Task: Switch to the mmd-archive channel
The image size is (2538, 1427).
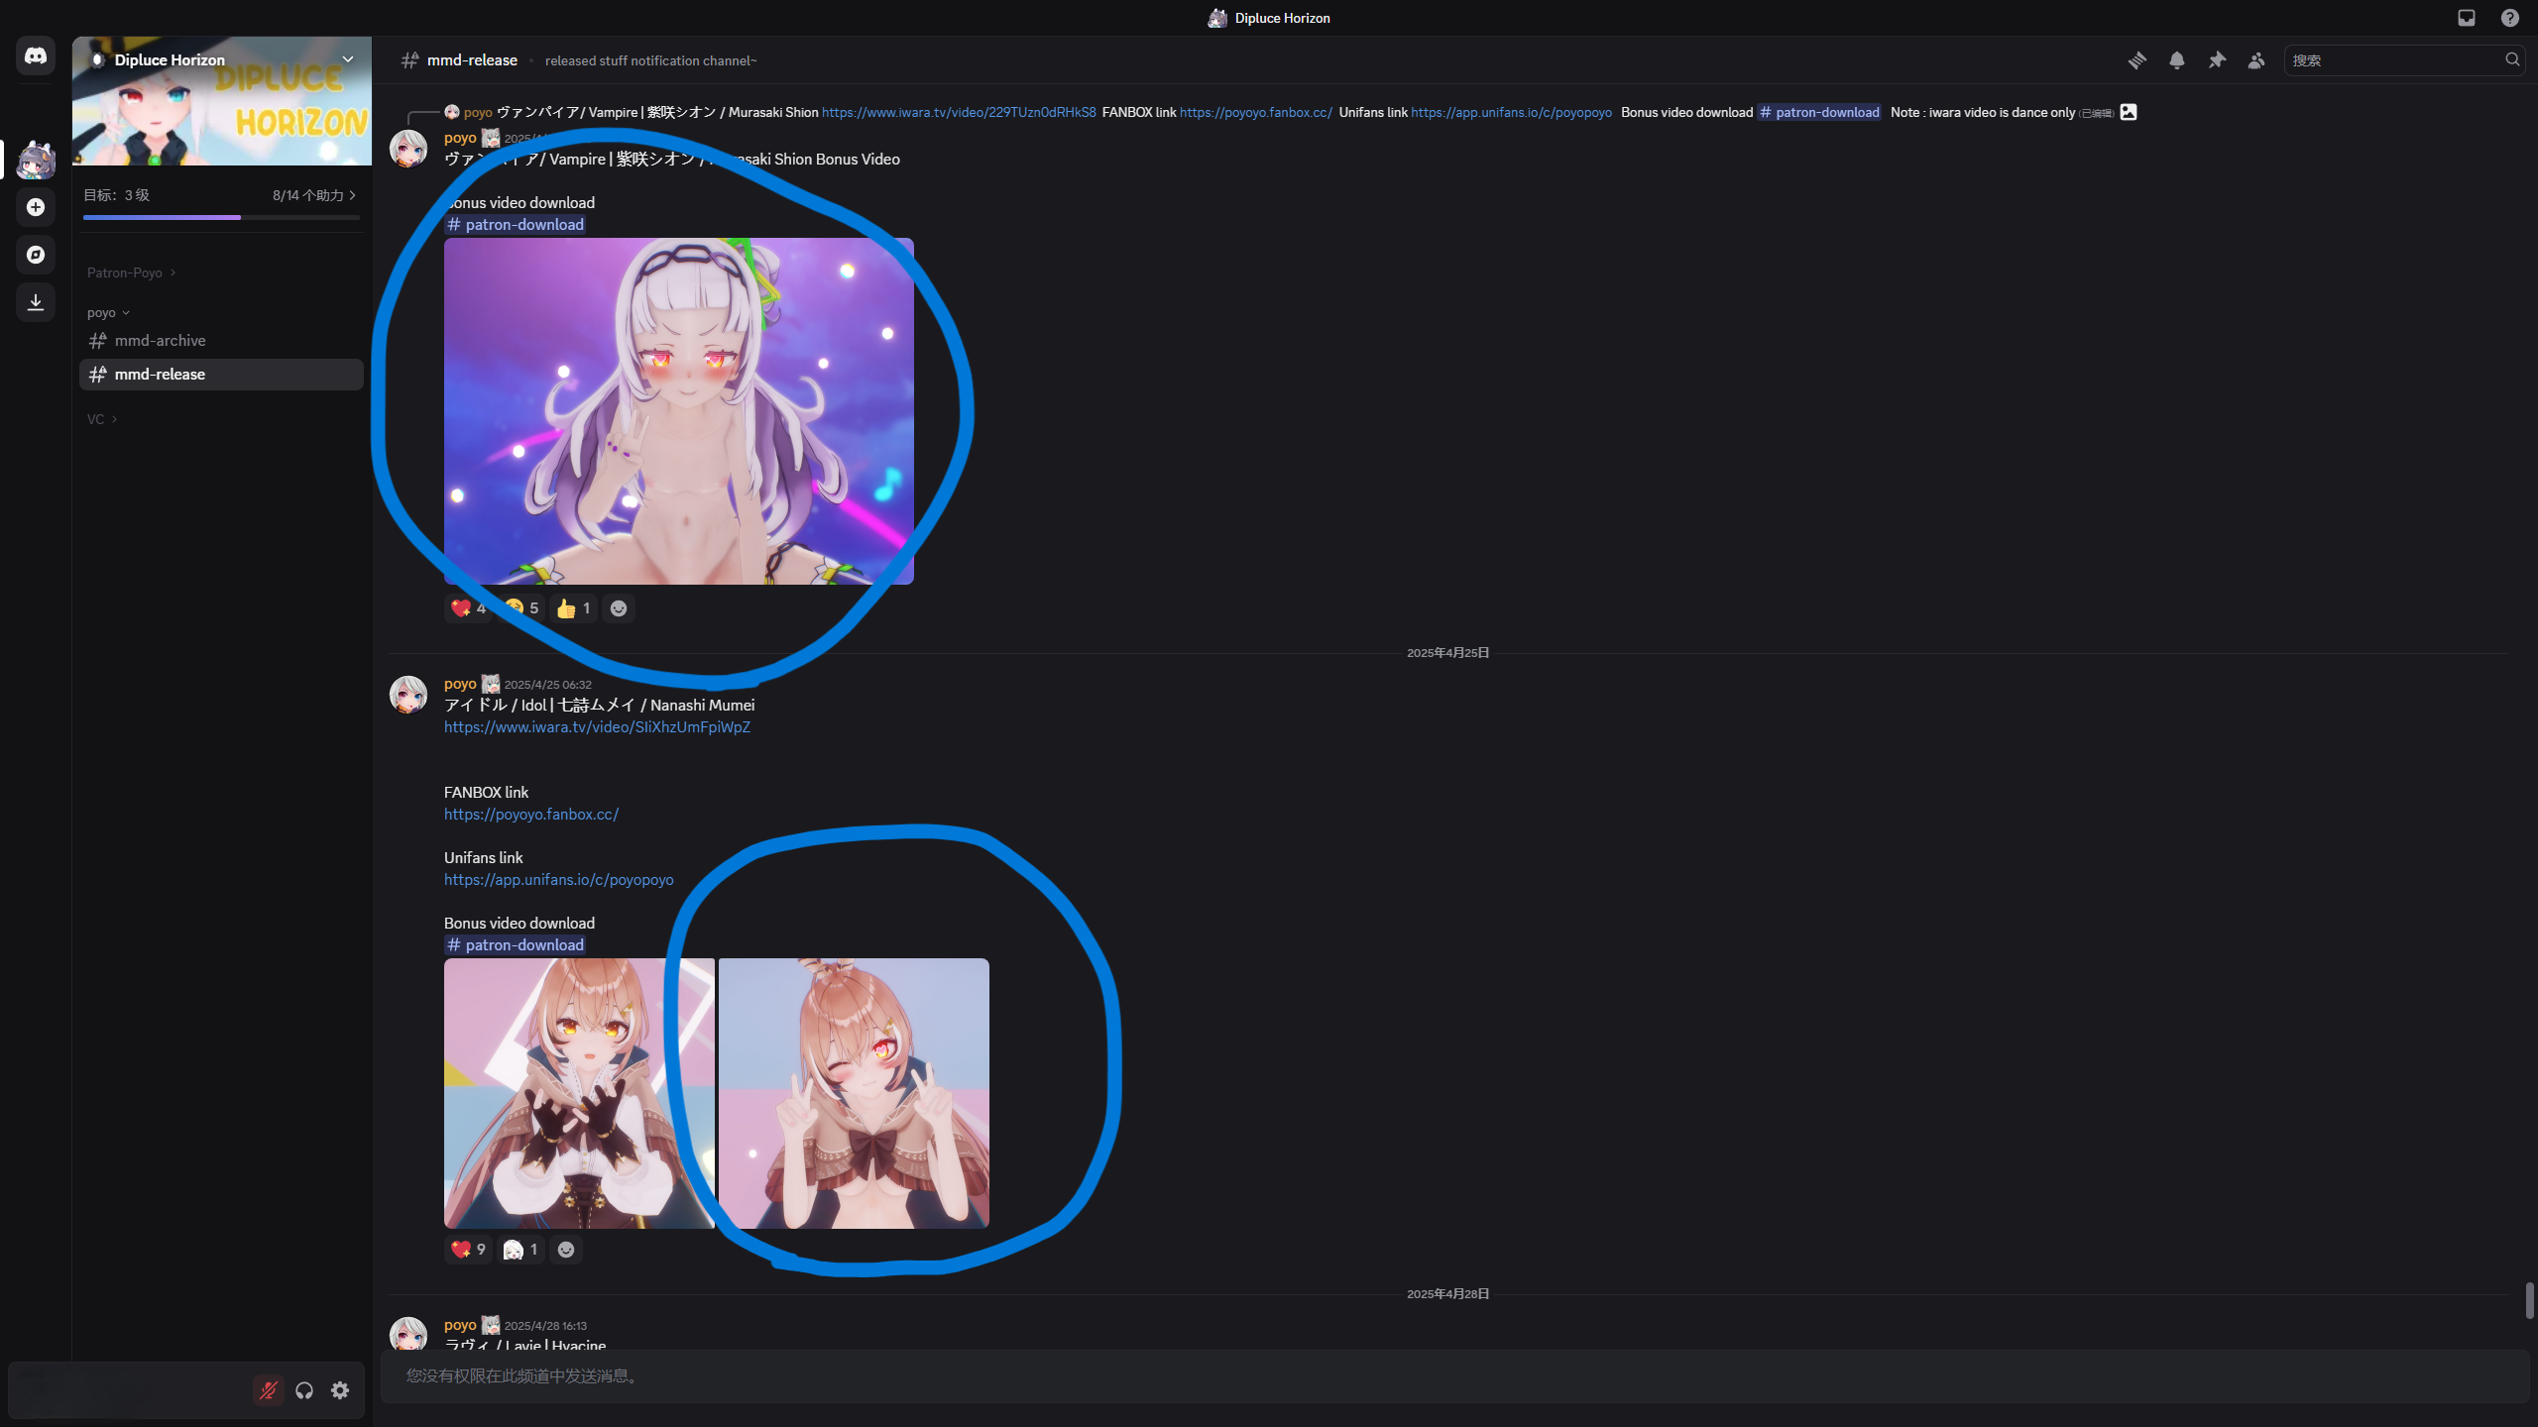Action: (160, 341)
